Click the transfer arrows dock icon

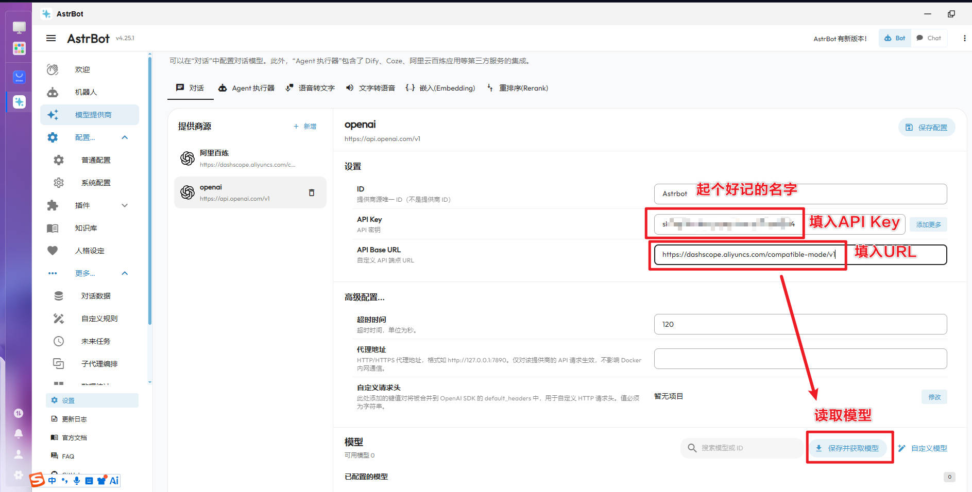[x=19, y=413]
